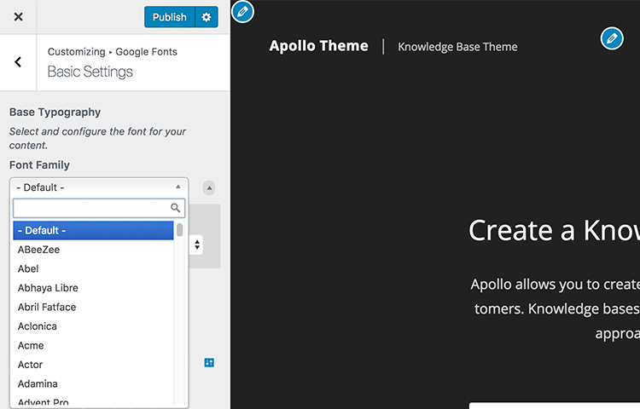Click the magnifier search icon
This screenshot has width=640, height=409.
(x=175, y=208)
